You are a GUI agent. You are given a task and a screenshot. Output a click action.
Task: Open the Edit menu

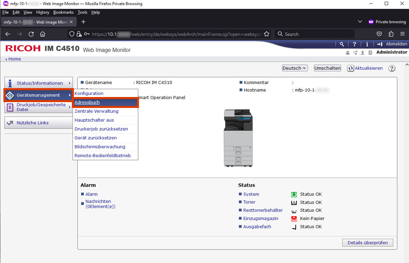click(16, 12)
